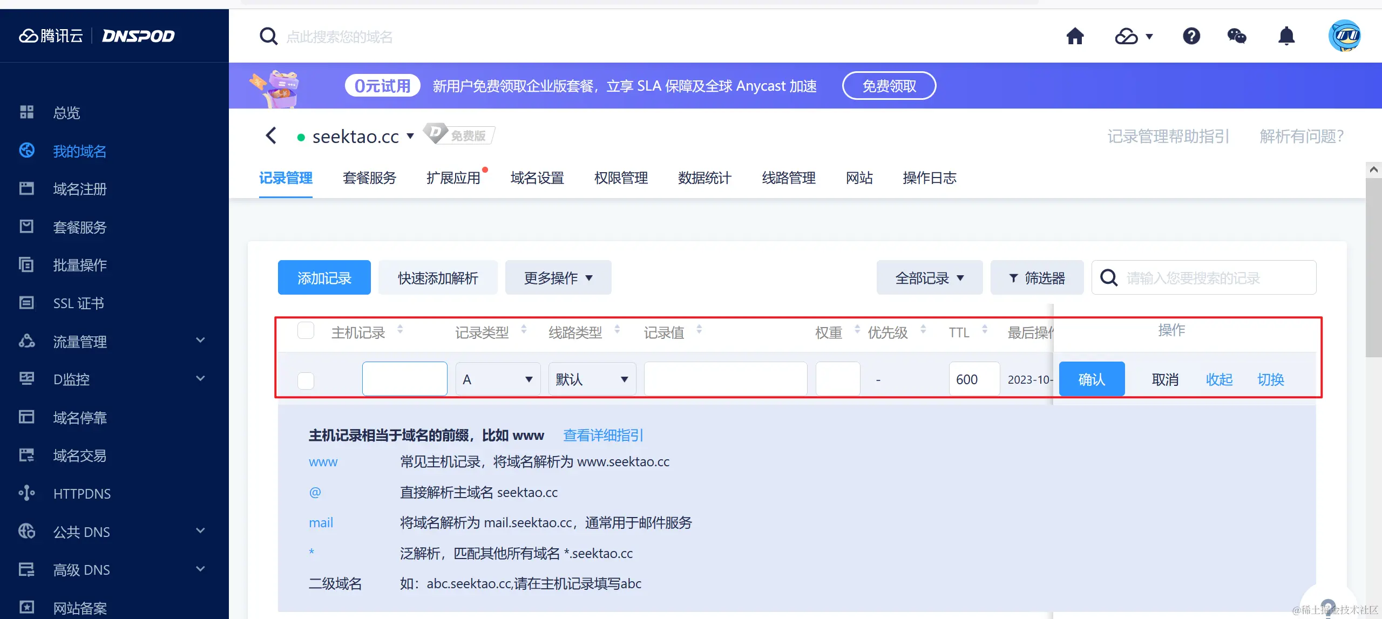
Task: Open notifications bell icon
Action: coord(1286,36)
